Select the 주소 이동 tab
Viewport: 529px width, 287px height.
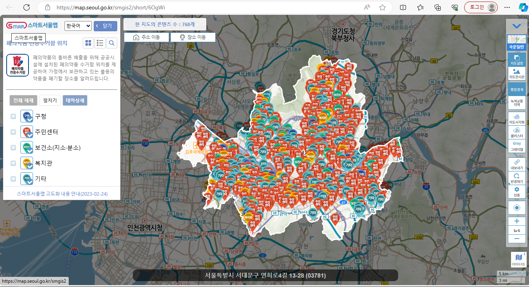[147, 37]
